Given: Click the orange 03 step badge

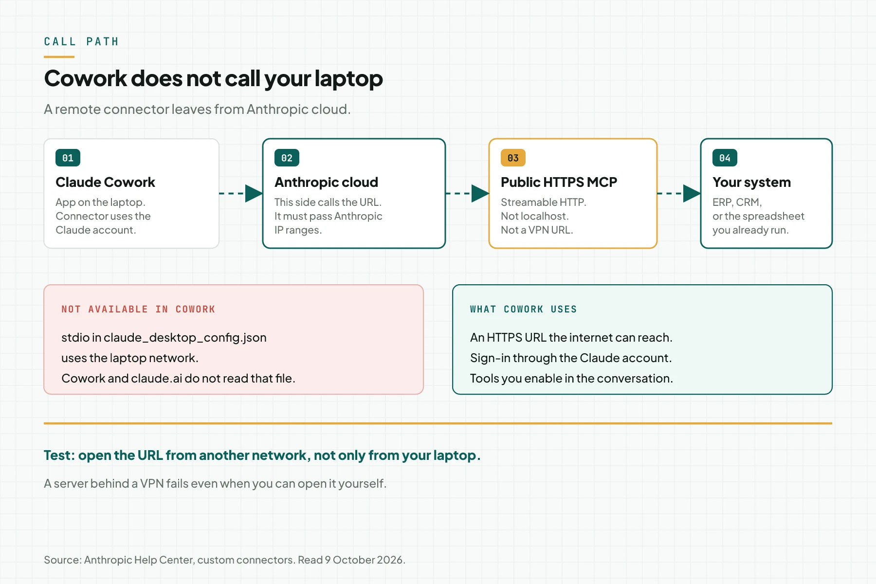Looking at the screenshot, I should (513, 158).
